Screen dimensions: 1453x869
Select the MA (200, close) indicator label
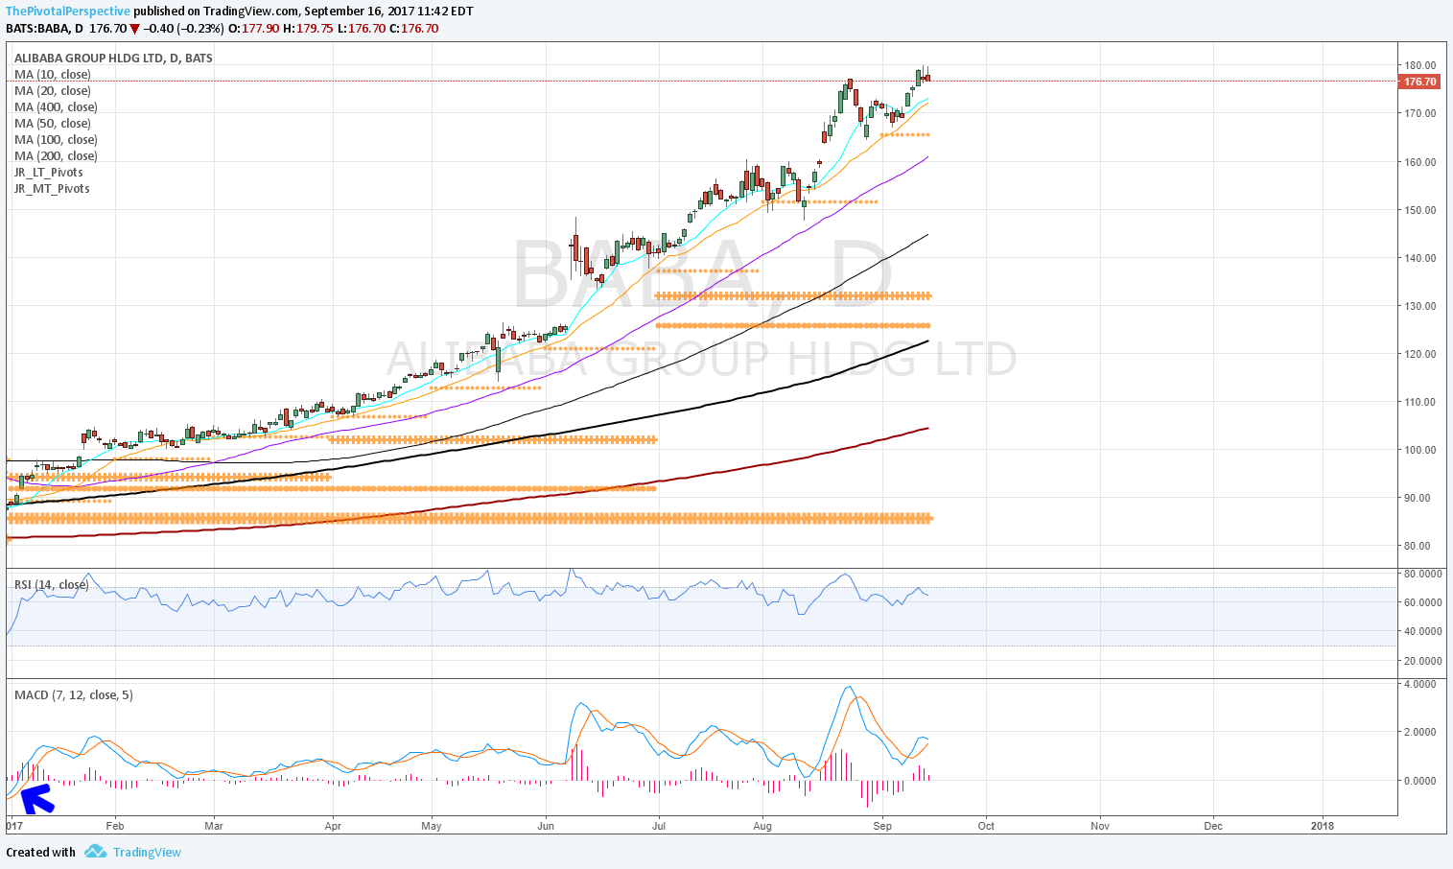click(56, 156)
